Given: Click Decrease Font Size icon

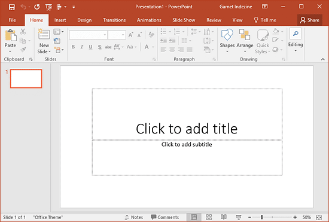Looking at the screenshot, I should pyautogui.click(x=139, y=35).
